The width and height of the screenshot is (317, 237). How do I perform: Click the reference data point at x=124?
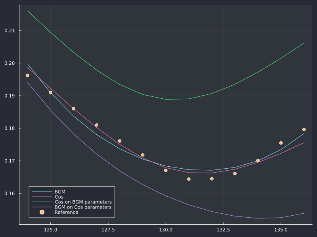pyautogui.click(x=27, y=75)
